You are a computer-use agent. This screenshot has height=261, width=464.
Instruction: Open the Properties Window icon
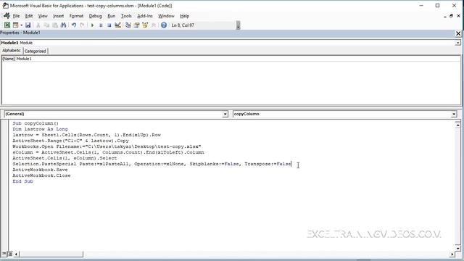tap(136, 25)
